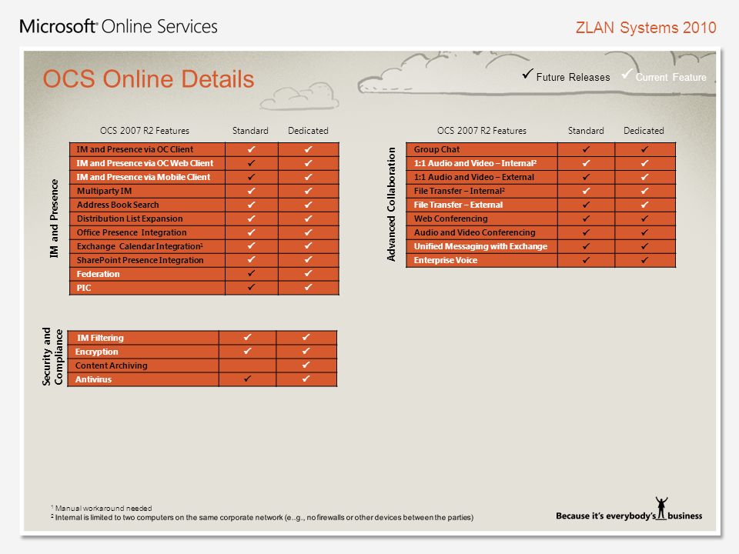Click the Future Releases legend label

click(573, 77)
